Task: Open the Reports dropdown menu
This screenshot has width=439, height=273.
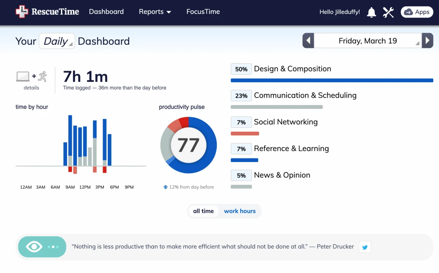Action: tap(155, 12)
